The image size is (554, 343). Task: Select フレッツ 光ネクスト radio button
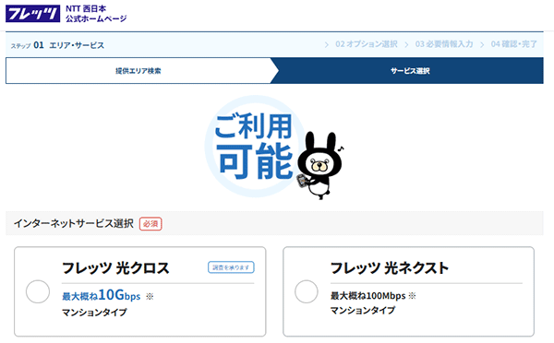[307, 291]
